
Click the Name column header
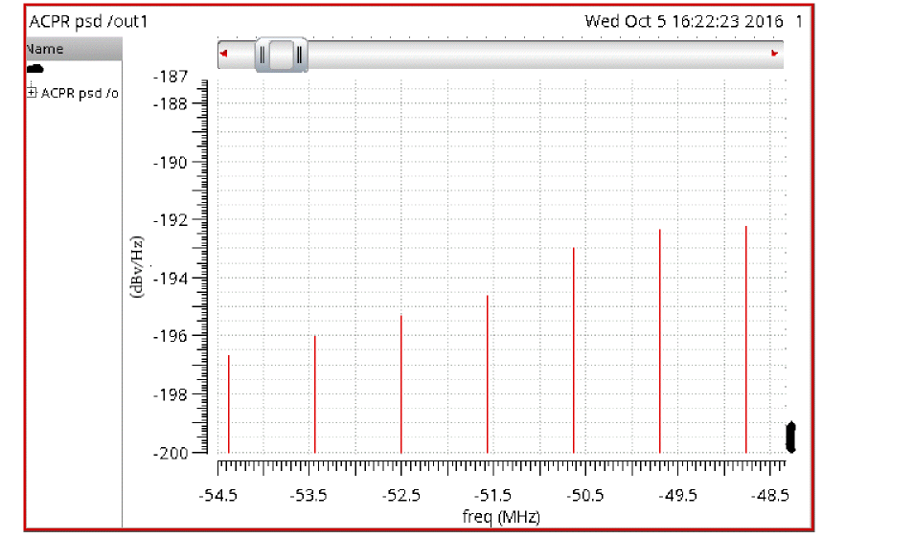point(74,49)
